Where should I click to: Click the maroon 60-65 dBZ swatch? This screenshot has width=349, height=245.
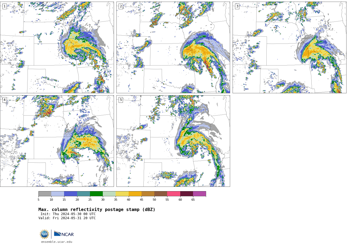coord(186,194)
